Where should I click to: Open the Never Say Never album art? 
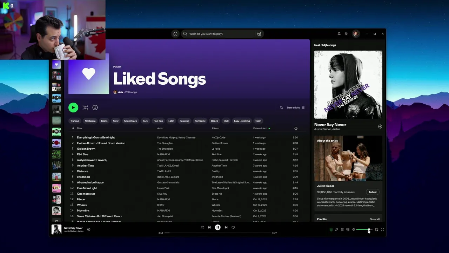click(348, 85)
